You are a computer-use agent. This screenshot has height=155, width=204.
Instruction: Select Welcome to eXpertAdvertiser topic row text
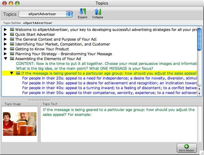106,30
